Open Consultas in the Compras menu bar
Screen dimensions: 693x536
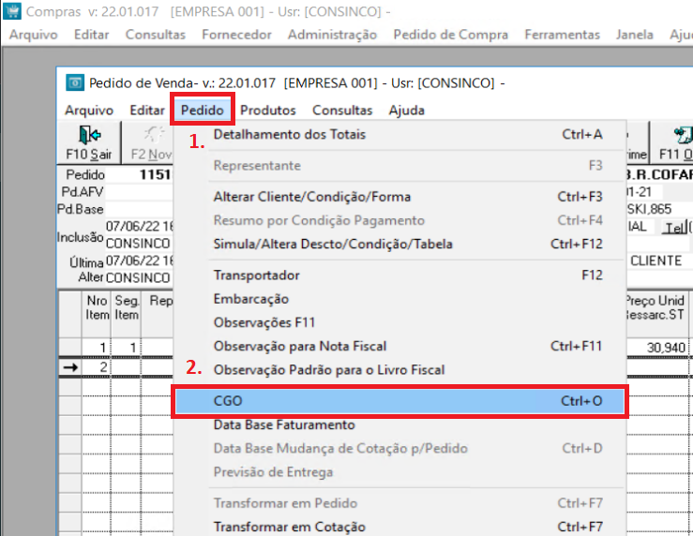coord(155,35)
